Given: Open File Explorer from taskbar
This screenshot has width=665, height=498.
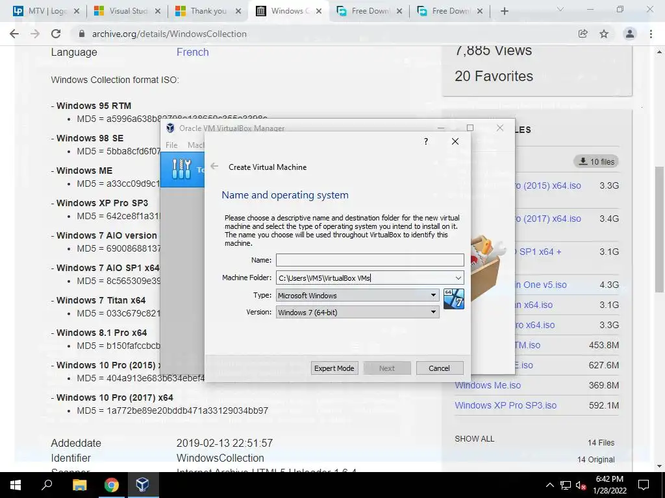Looking at the screenshot, I should 79,485.
